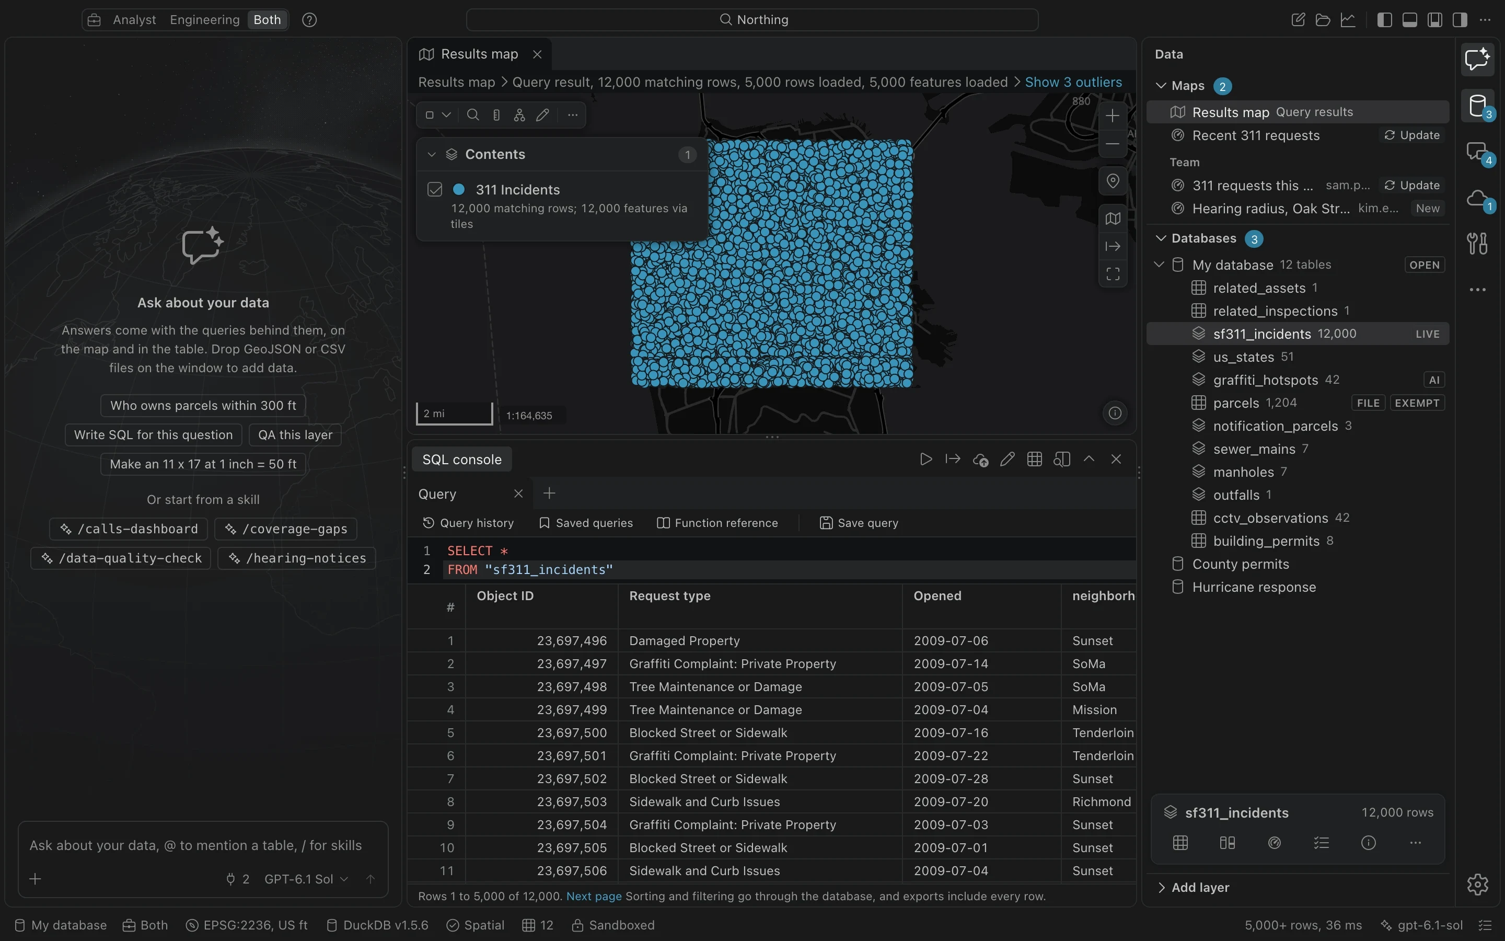Open the tools icon in right sidebar
The image size is (1505, 941).
coord(1478,243)
